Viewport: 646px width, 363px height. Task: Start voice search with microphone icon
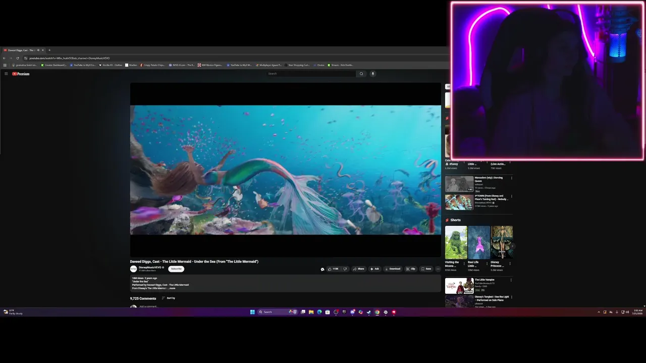click(x=373, y=74)
